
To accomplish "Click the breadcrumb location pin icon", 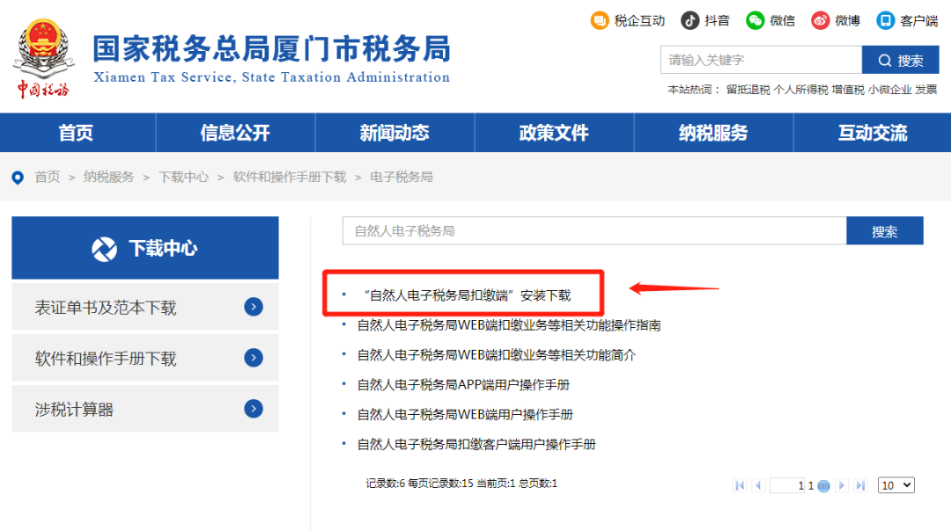I will click(18, 178).
